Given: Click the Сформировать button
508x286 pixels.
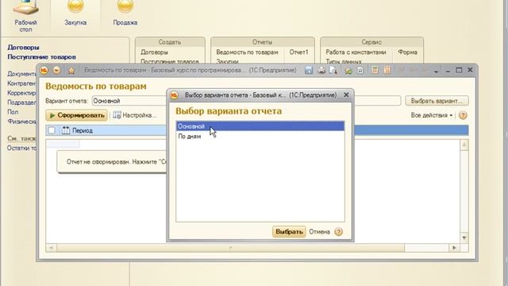Looking at the screenshot, I should click(x=77, y=115).
